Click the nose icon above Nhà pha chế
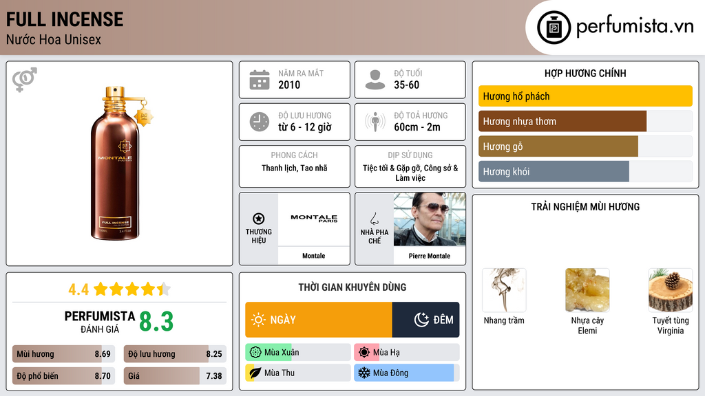The height and width of the screenshot is (396, 705). pyautogui.click(x=375, y=219)
